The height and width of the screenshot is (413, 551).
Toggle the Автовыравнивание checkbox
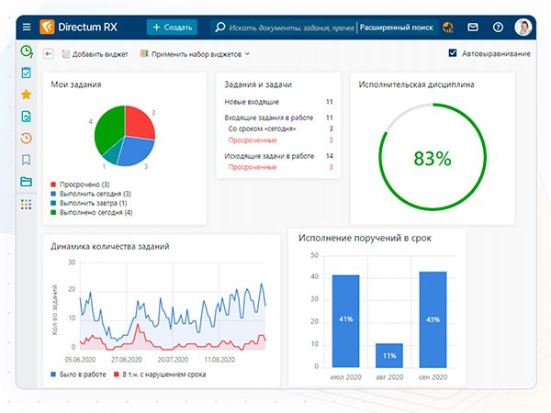[453, 53]
